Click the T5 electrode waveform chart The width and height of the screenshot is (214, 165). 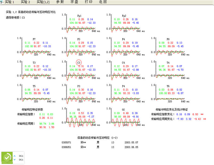(36, 94)
